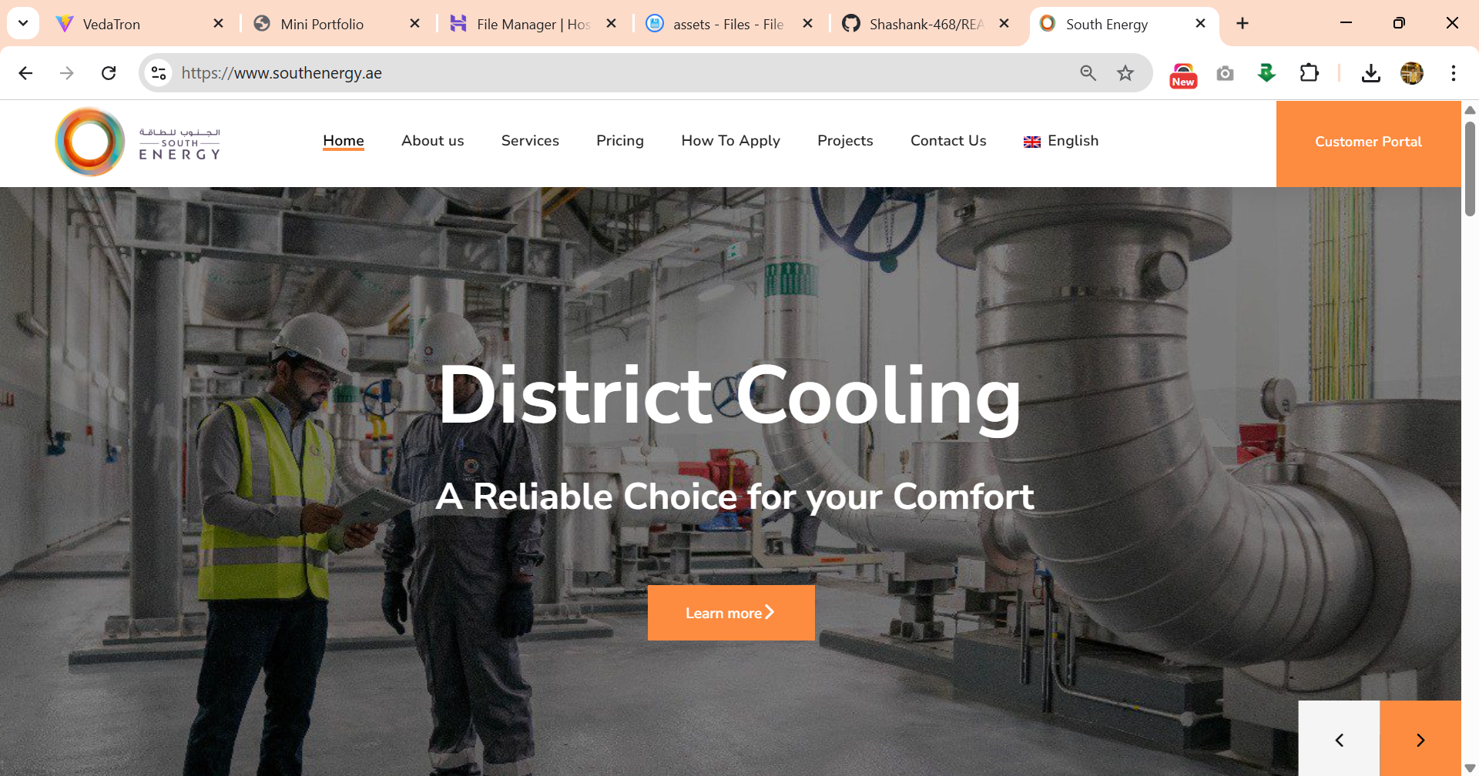This screenshot has height=776, width=1479.
Task: Open the Downloads arrow icon in the toolbar
Action: 1370,73
